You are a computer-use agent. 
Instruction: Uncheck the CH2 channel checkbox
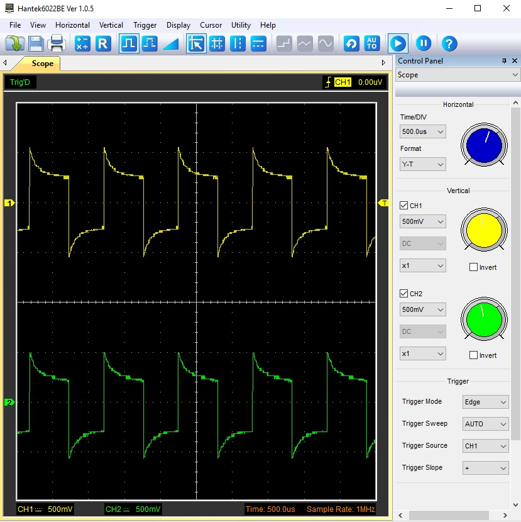coord(404,293)
